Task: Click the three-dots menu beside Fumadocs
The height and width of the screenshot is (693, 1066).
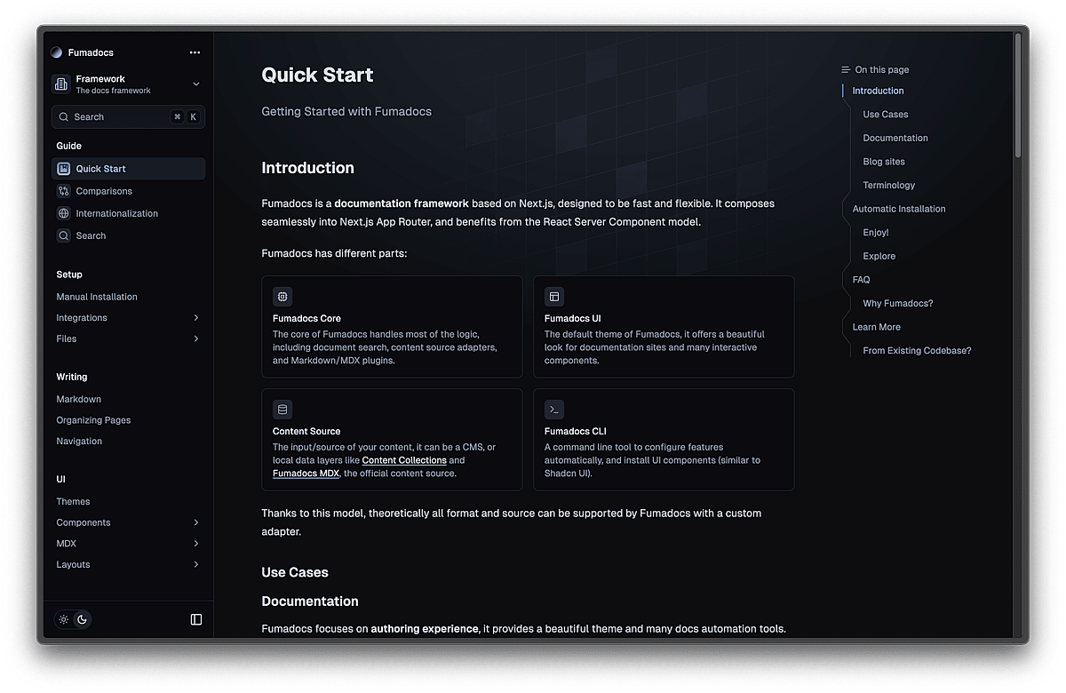Action: tap(195, 52)
